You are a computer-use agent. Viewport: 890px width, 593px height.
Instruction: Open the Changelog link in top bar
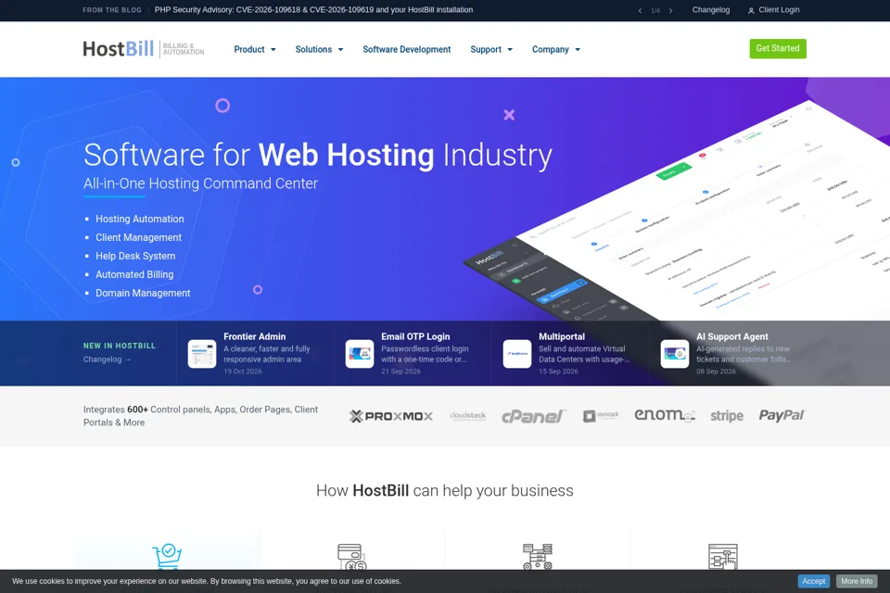(x=711, y=9)
